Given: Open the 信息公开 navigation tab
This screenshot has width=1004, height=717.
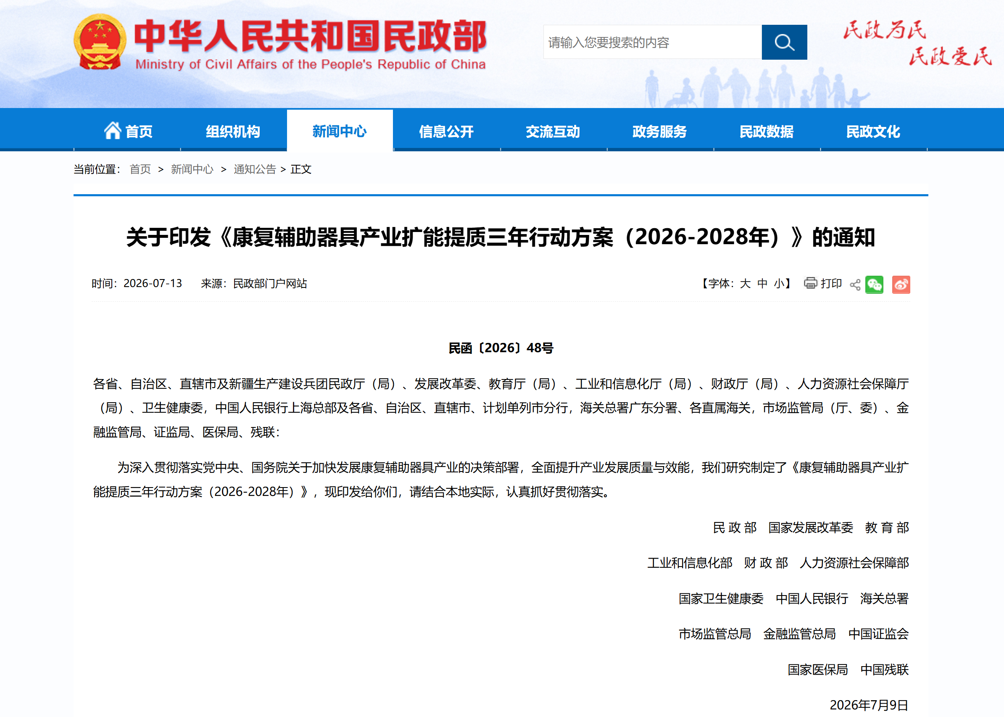Looking at the screenshot, I should coord(446,131).
